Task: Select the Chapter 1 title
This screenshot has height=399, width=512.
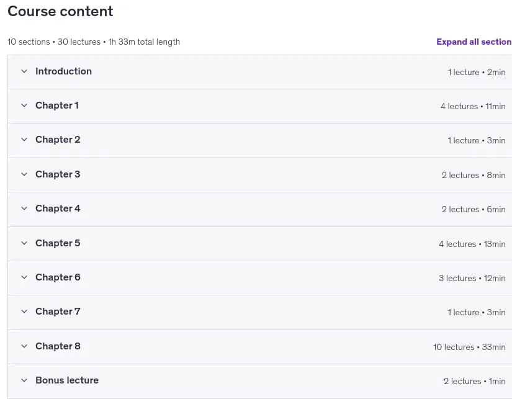Action: (57, 105)
